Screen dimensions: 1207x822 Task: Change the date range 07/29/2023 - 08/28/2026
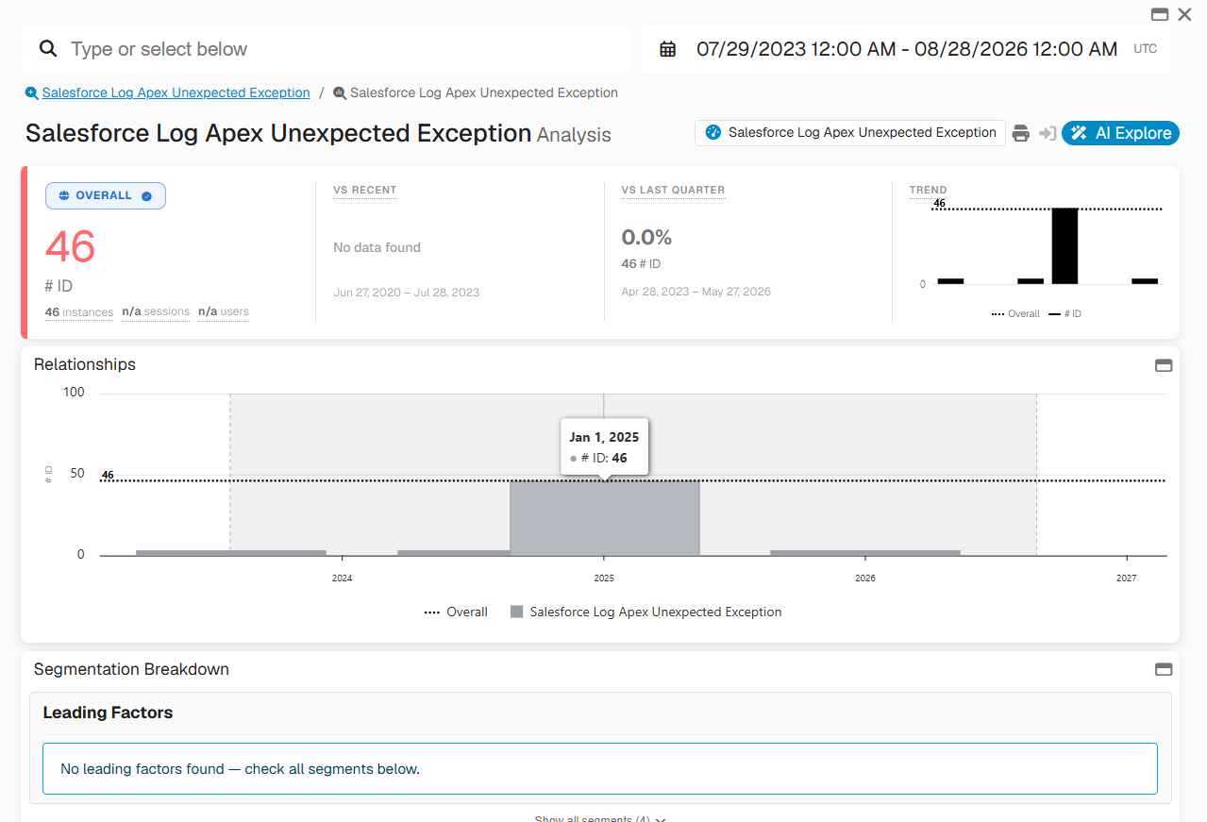tap(907, 49)
